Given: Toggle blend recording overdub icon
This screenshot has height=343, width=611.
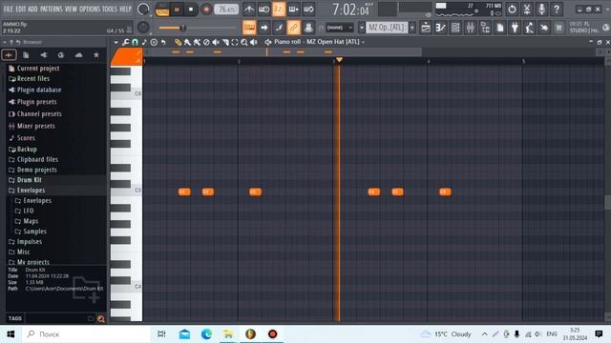Looking at the screenshot, I should [x=293, y=9].
